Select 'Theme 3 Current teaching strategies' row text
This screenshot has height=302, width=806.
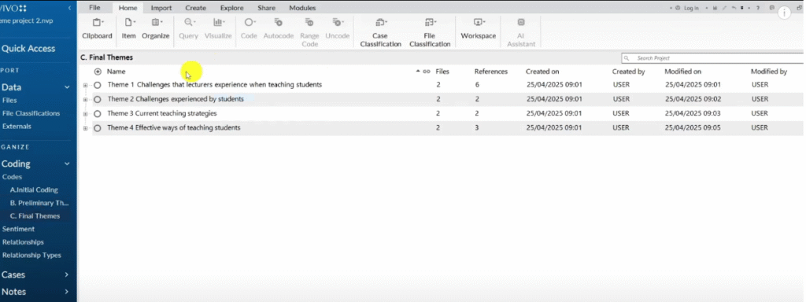(x=162, y=113)
